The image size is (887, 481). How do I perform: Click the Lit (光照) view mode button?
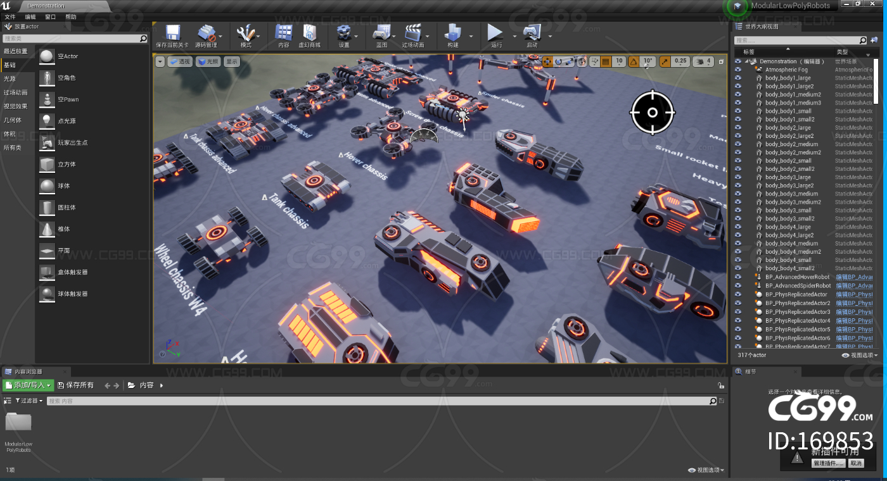(x=208, y=61)
